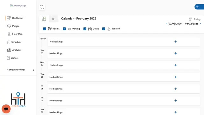This screenshot has height=115, width=204.
Task: Add booking for Sun 08
Action: pyautogui.click(x=176, y=112)
